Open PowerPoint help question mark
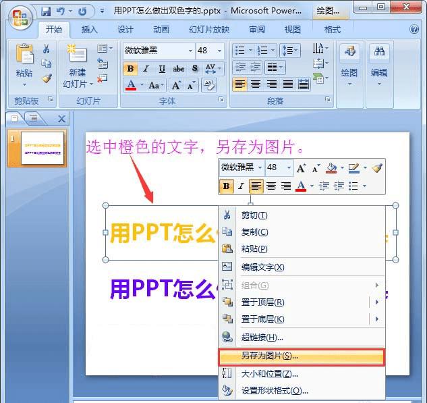Image resolution: width=427 pixels, height=403 pixels. coord(414,29)
